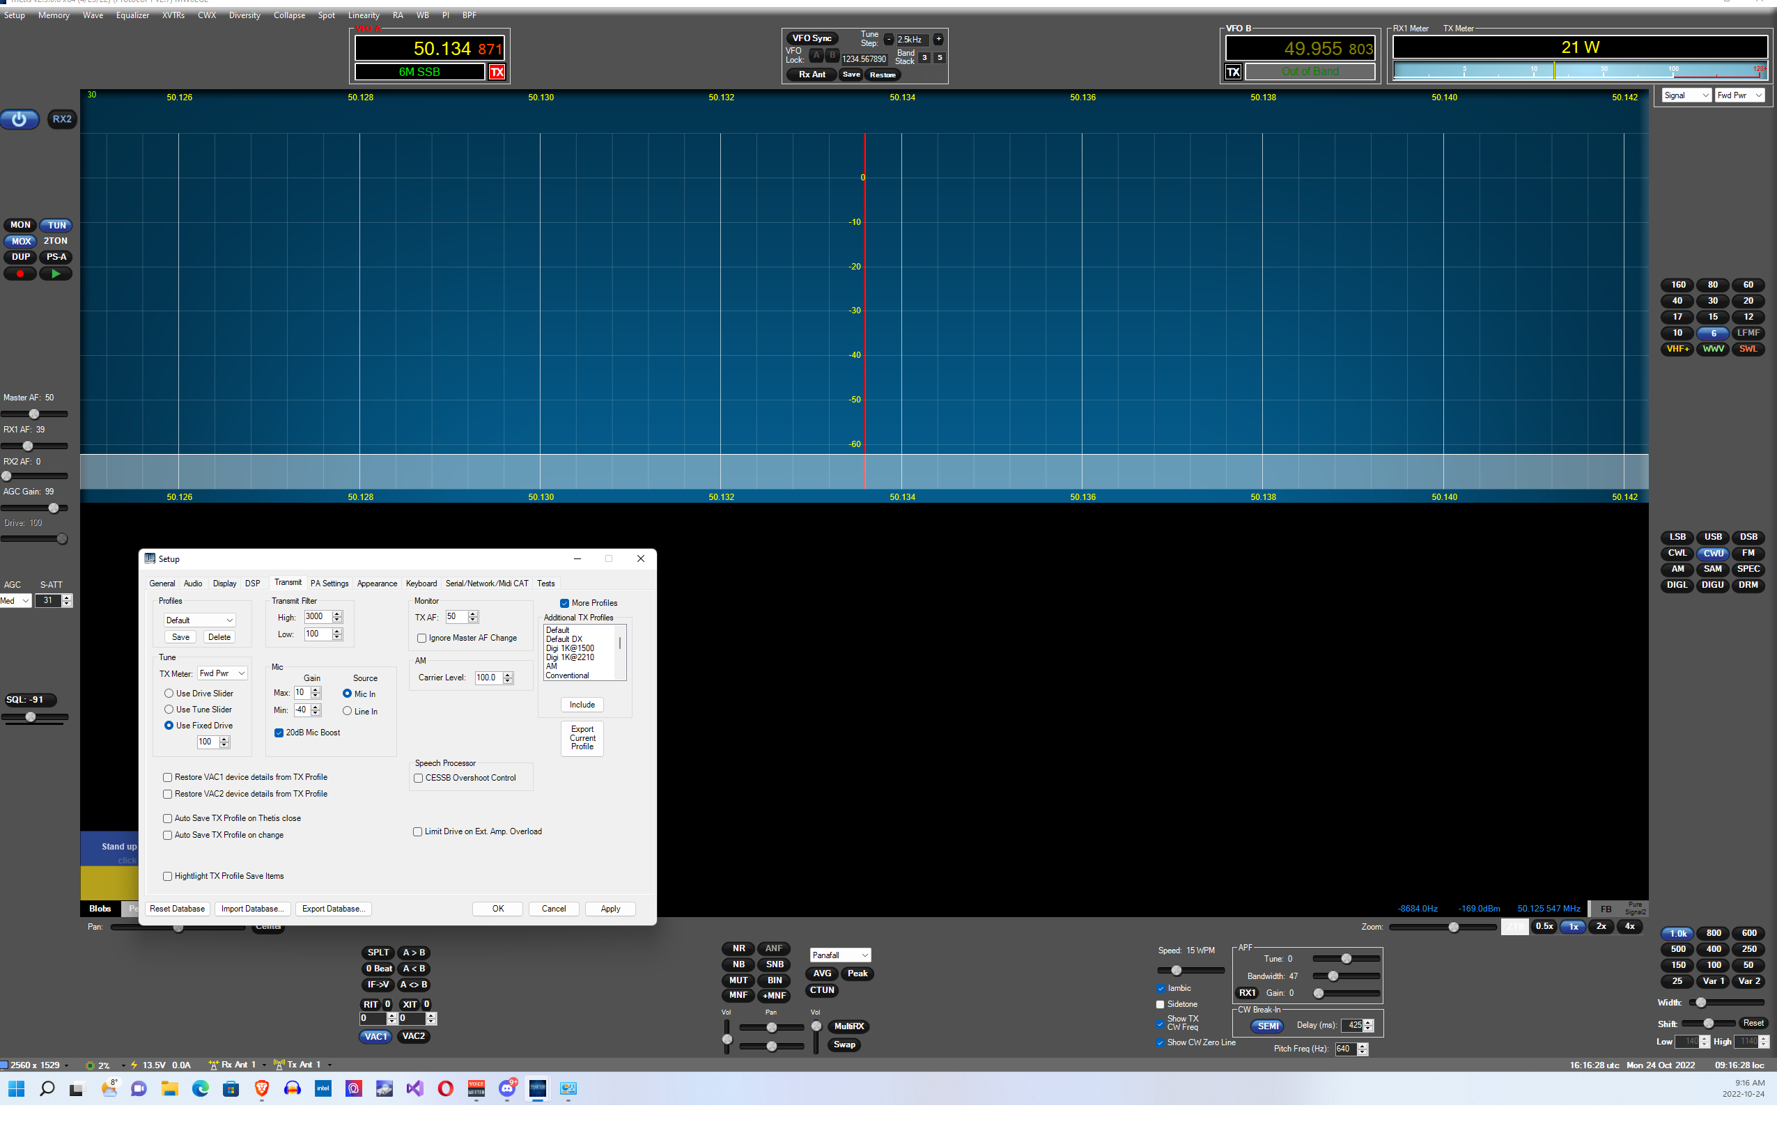Switch mode to USB
Screen dimensions: 1777x1142
(x=1713, y=537)
